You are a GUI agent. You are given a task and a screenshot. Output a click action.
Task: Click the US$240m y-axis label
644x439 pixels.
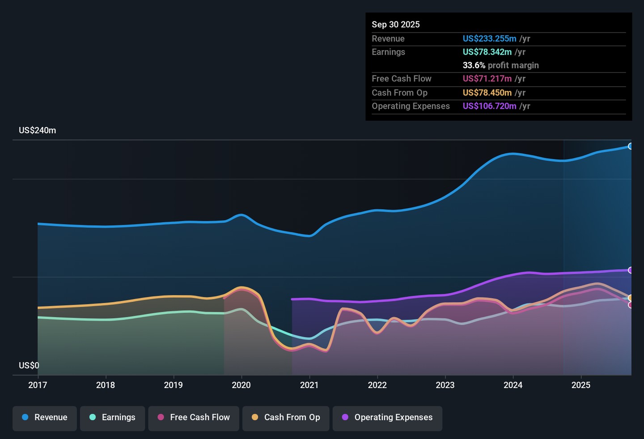click(x=38, y=131)
